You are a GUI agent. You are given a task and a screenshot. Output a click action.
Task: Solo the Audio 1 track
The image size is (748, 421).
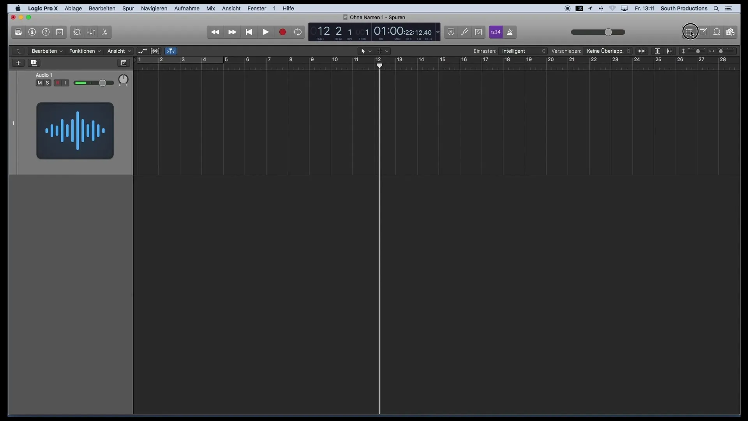tap(48, 83)
